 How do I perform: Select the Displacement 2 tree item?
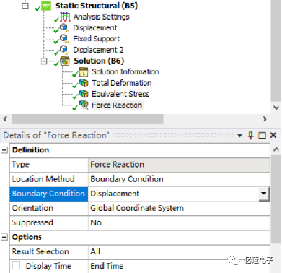point(98,50)
